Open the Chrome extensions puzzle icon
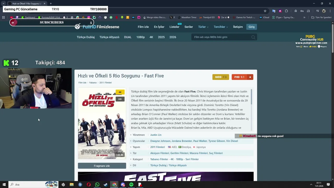This screenshot has height=188, width=334. click(286, 11)
